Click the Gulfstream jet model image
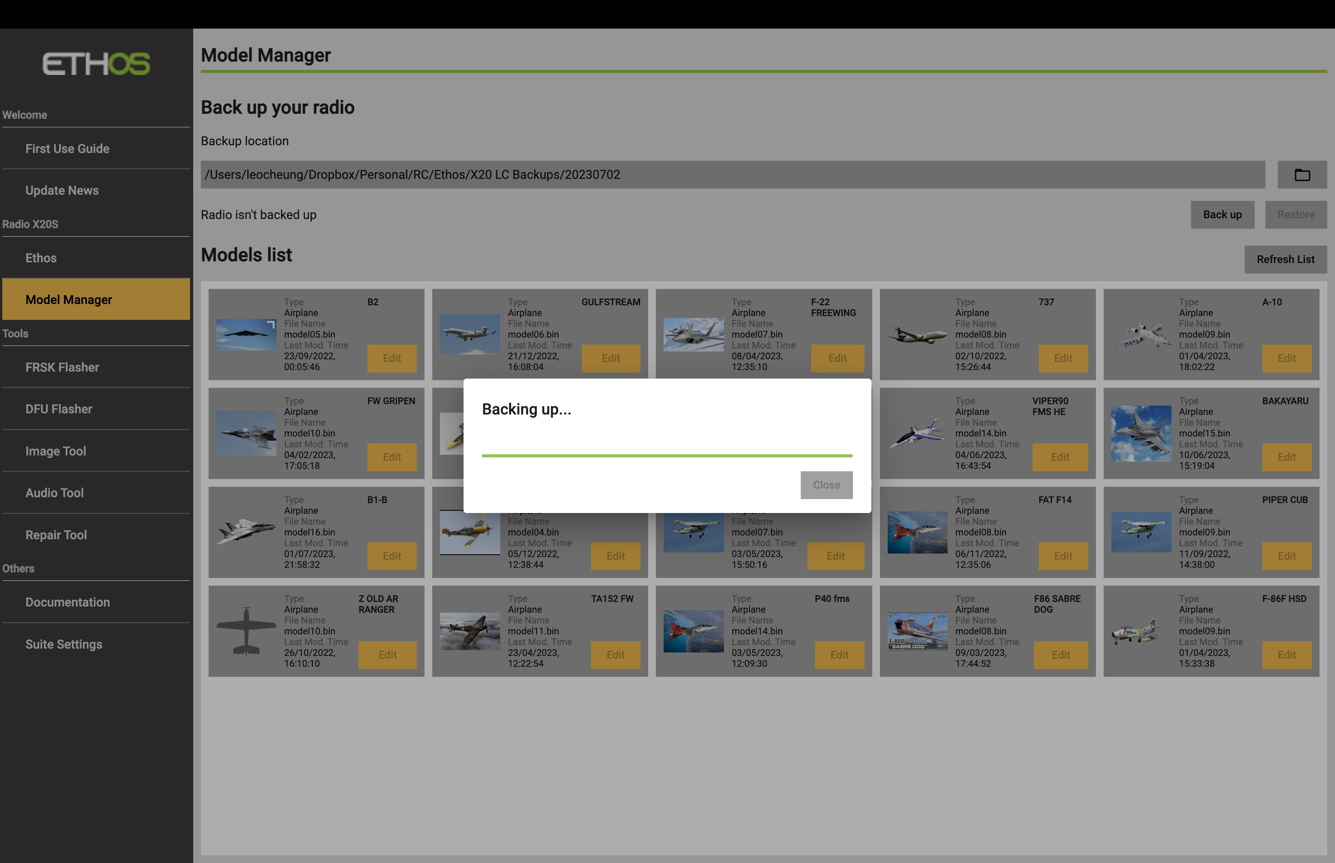This screenshot has height=863, width=1335. (469, 335)
